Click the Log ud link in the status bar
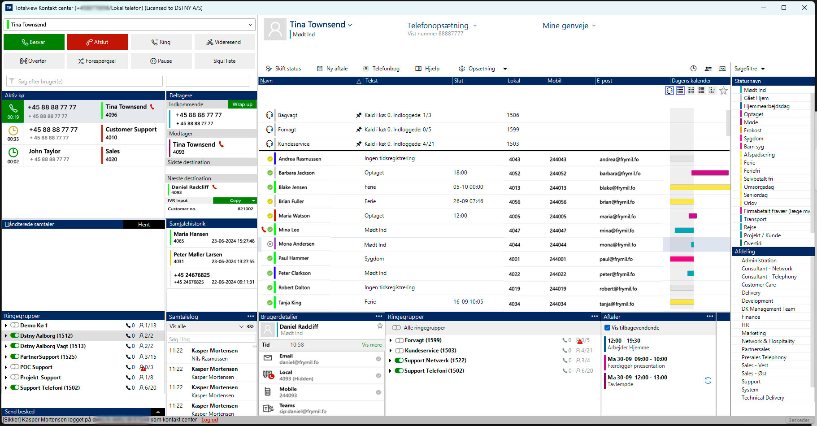 click(x=209, y=420)
